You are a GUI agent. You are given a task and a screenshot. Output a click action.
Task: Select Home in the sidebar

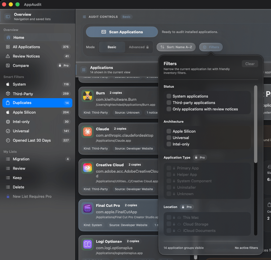click(37, 37)
